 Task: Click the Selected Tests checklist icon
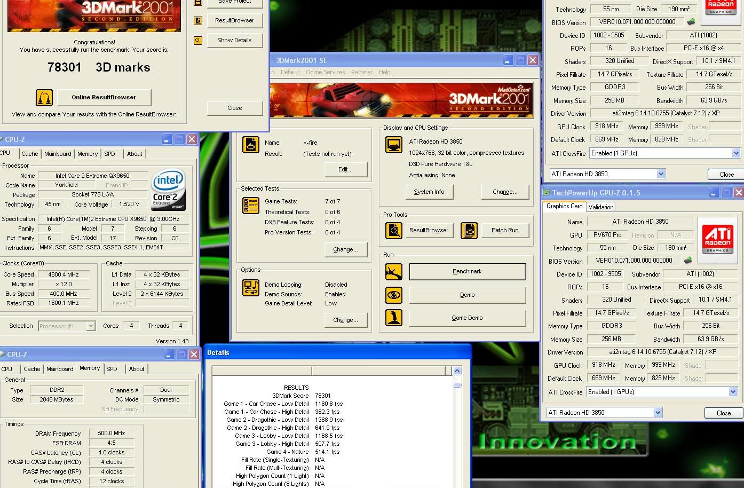point(251,206)
